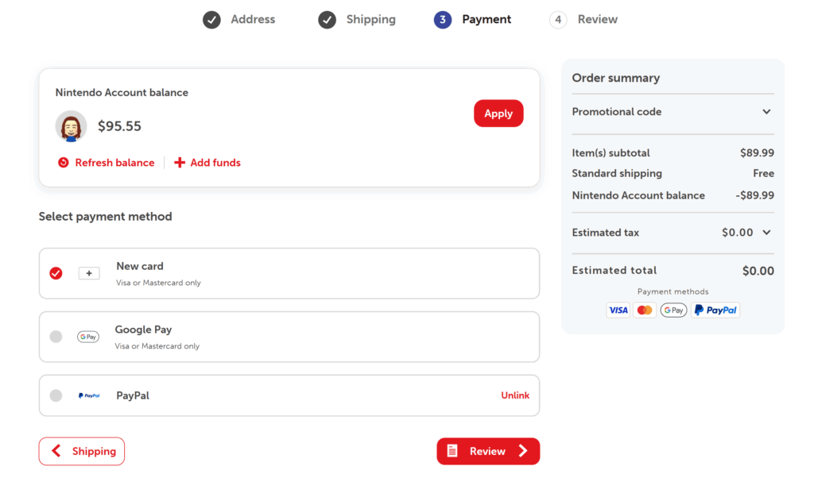Expand the Estimated tax details chevron
This screenshot has height=482, width=814.
[766, 233]
